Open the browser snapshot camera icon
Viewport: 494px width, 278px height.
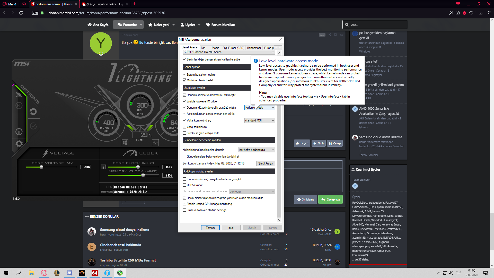458,13
